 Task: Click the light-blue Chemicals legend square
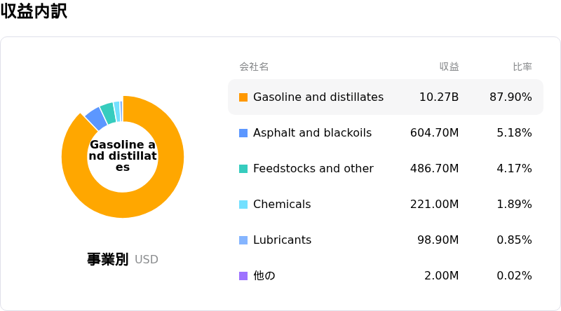point(243,205)
